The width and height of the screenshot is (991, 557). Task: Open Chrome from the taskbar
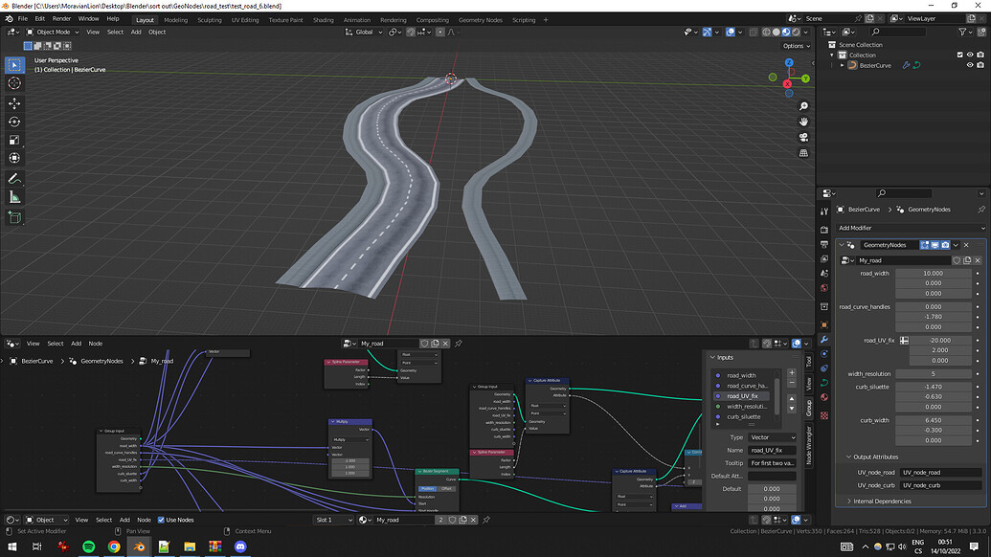coord(114,546)
